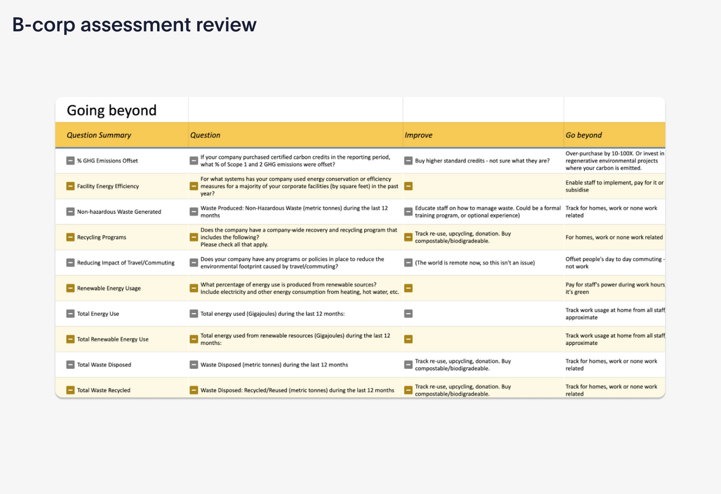Click 'For homes, work or none work related' cell
Viewport: 721px width, 494px height.
tap(614, 237)
